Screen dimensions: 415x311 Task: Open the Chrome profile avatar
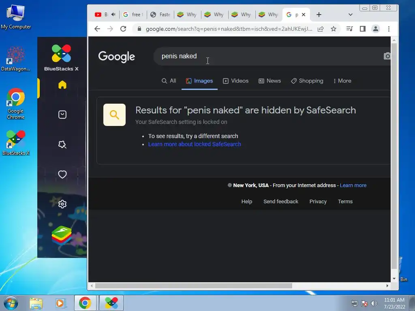(376, 29)
